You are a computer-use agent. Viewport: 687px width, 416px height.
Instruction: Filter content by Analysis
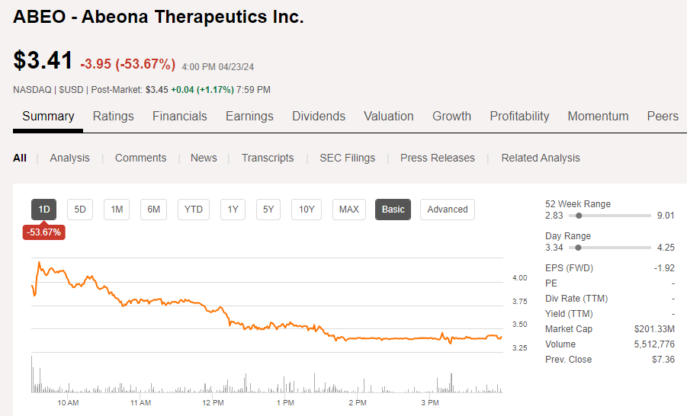pos(69,158)
